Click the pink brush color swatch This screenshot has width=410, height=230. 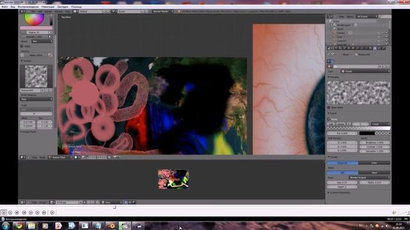click(x=36, y=27)
